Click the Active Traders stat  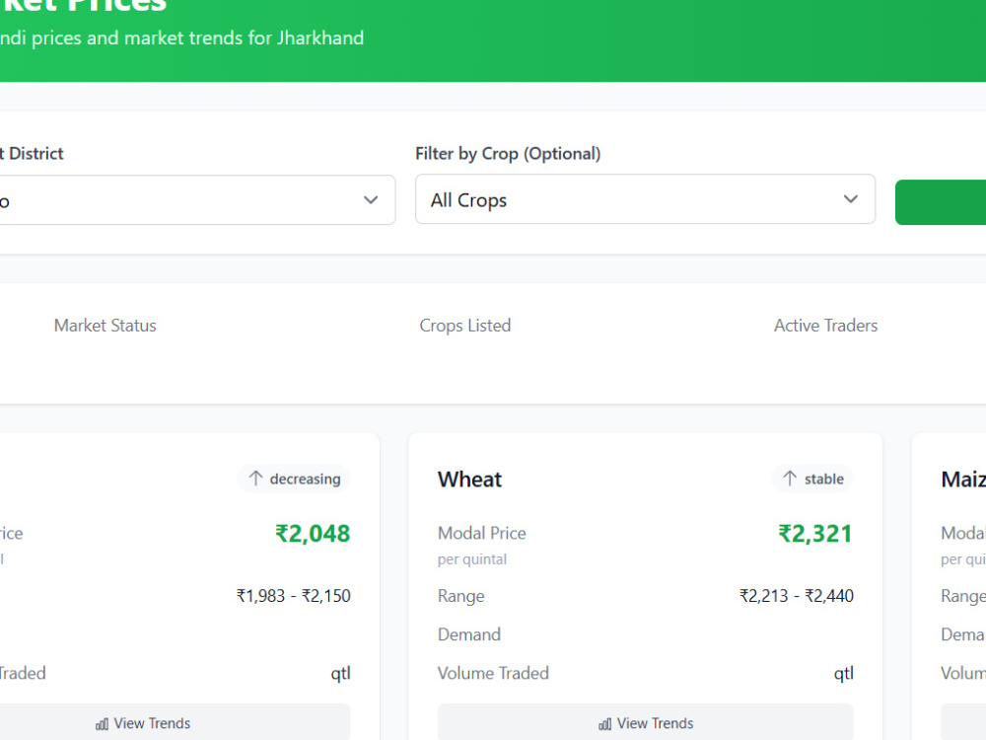[825, 326]
